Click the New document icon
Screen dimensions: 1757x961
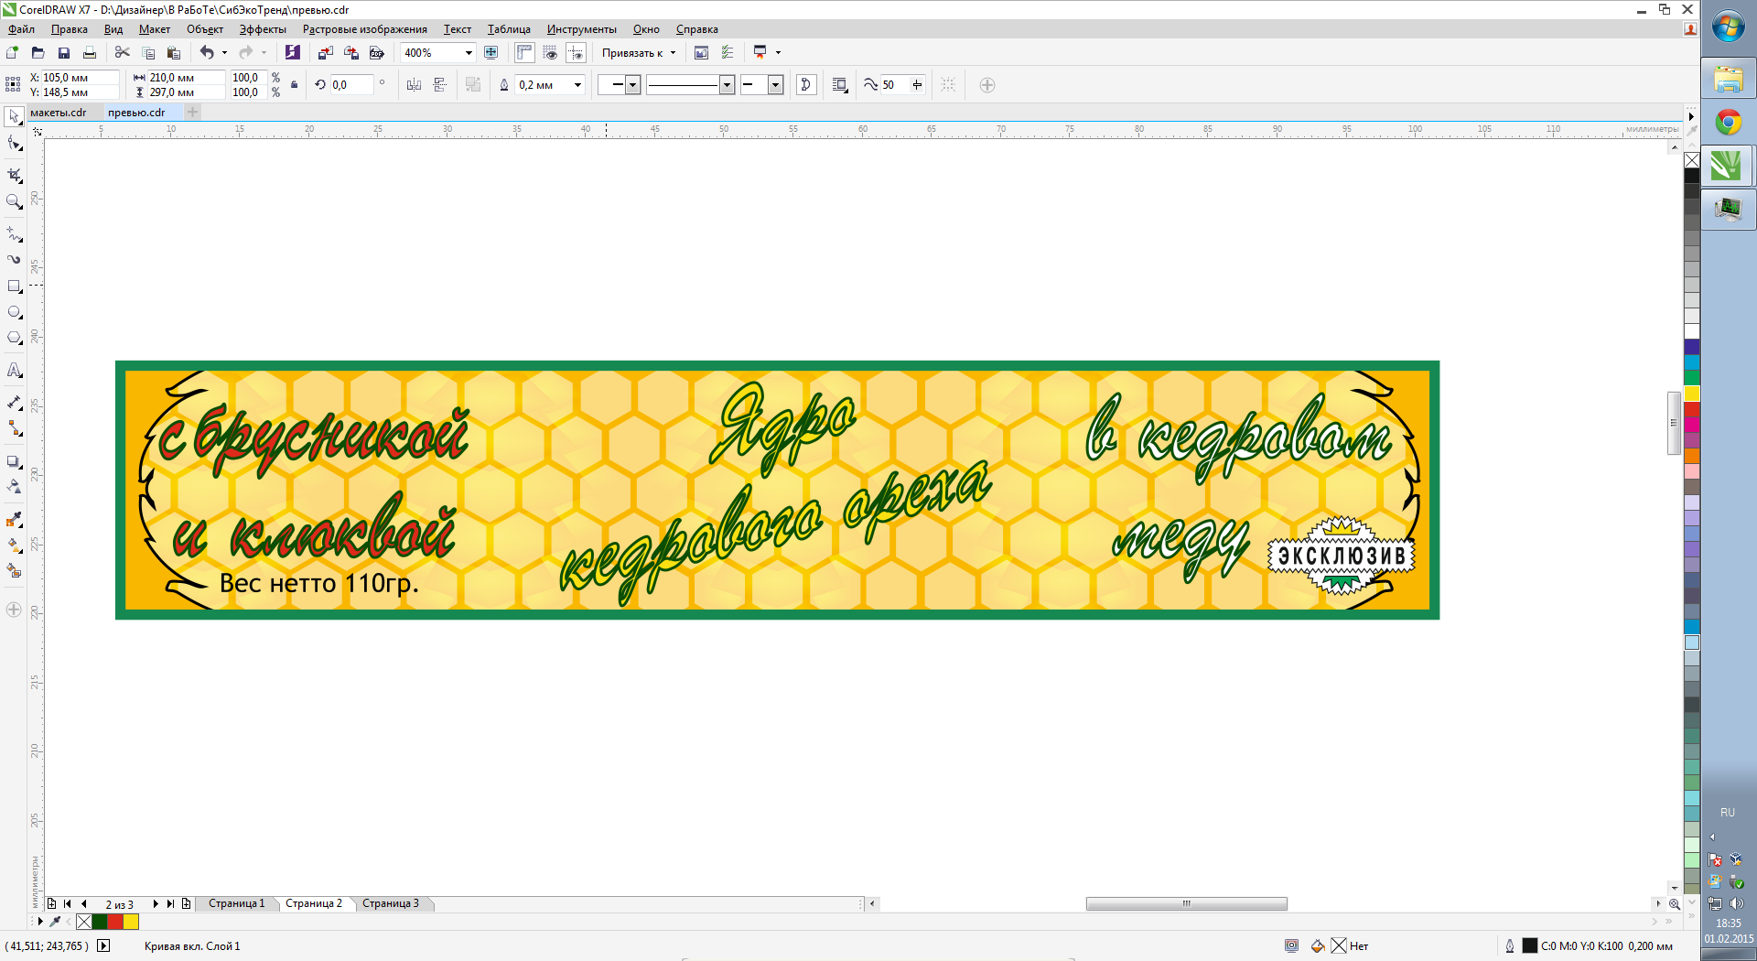tap(12, 53)
